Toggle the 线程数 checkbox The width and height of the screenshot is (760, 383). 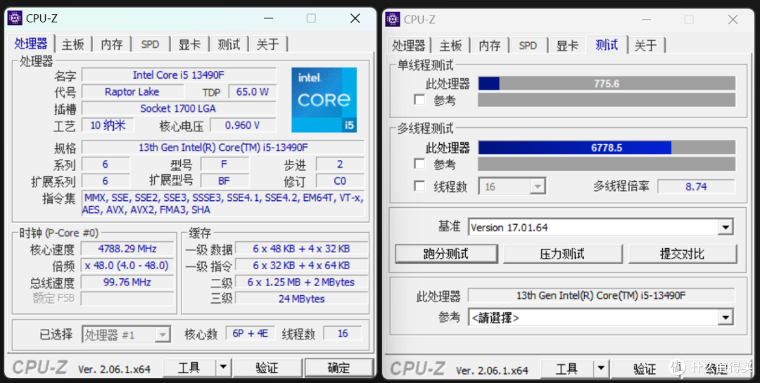click(419, 186)
